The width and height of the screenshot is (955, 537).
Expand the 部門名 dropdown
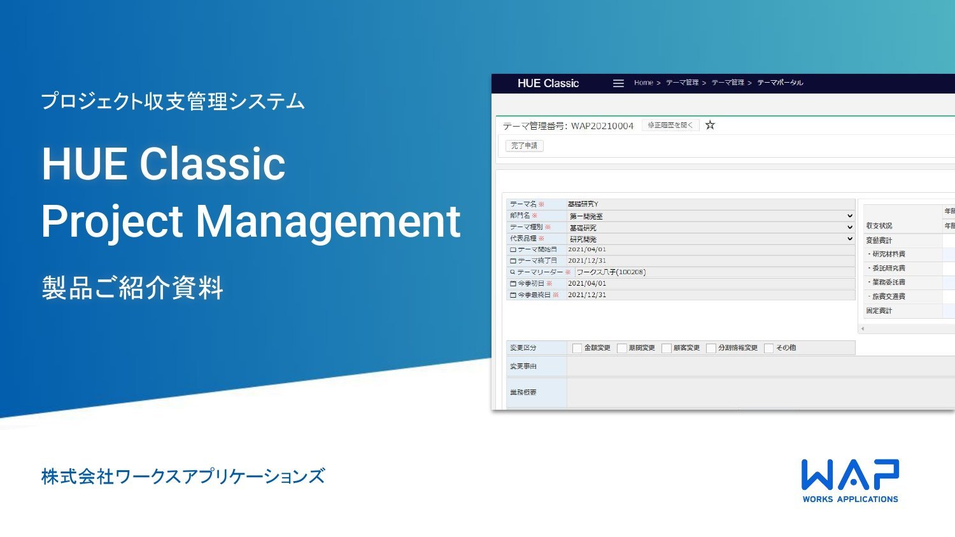pos(849,216)
